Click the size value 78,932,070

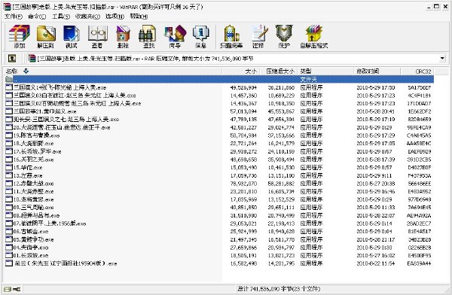[243, 183]
